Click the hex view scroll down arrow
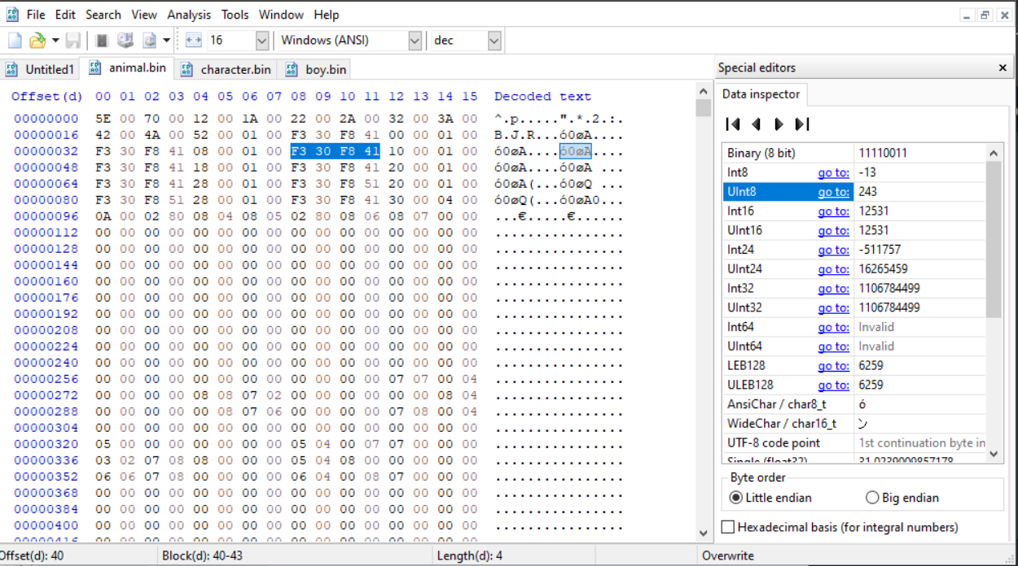Image resolution: width=1018 pixels, height=566 pixels. pos(704,533)
